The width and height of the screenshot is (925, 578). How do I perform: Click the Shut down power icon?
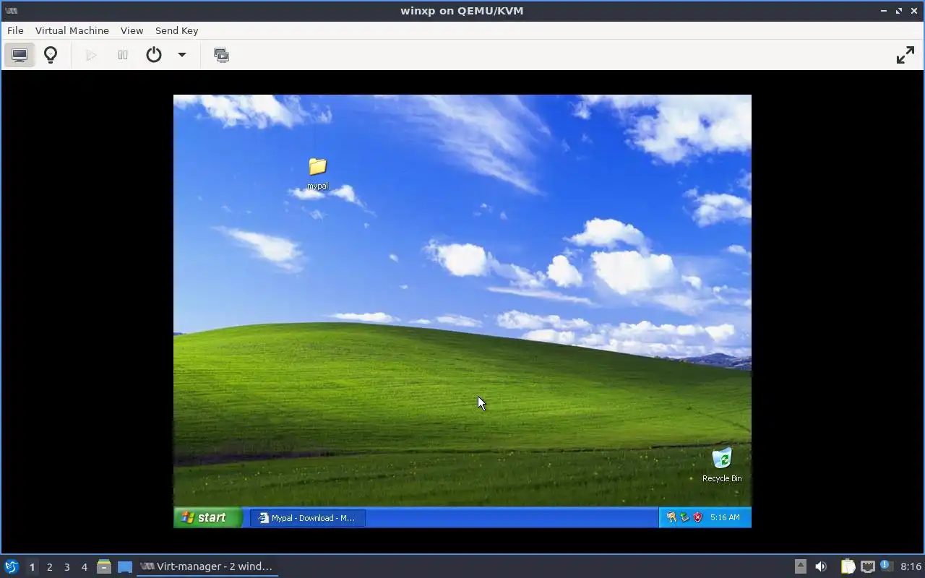[154, 55]
